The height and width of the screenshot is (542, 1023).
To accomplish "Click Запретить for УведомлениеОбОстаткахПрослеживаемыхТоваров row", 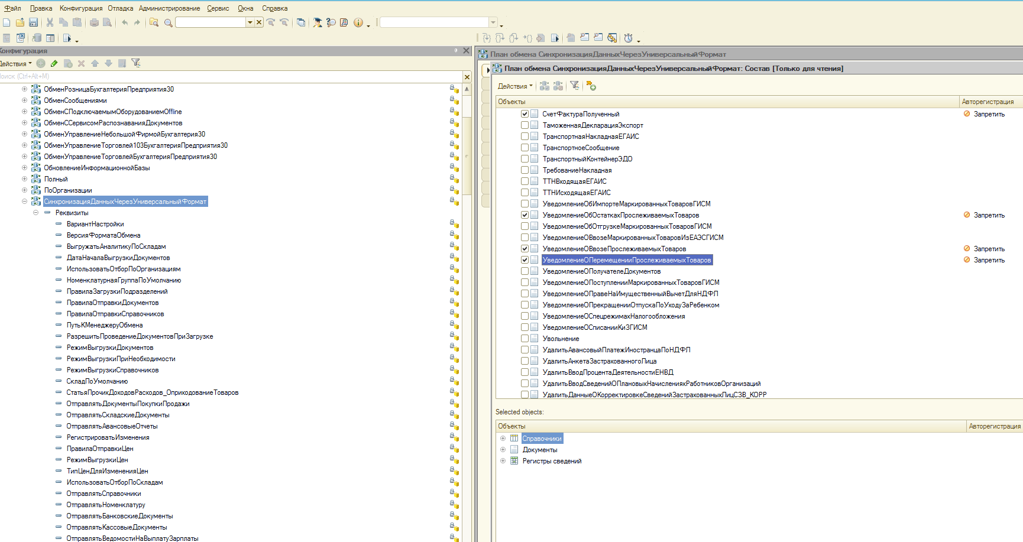I will click(989, 215).
